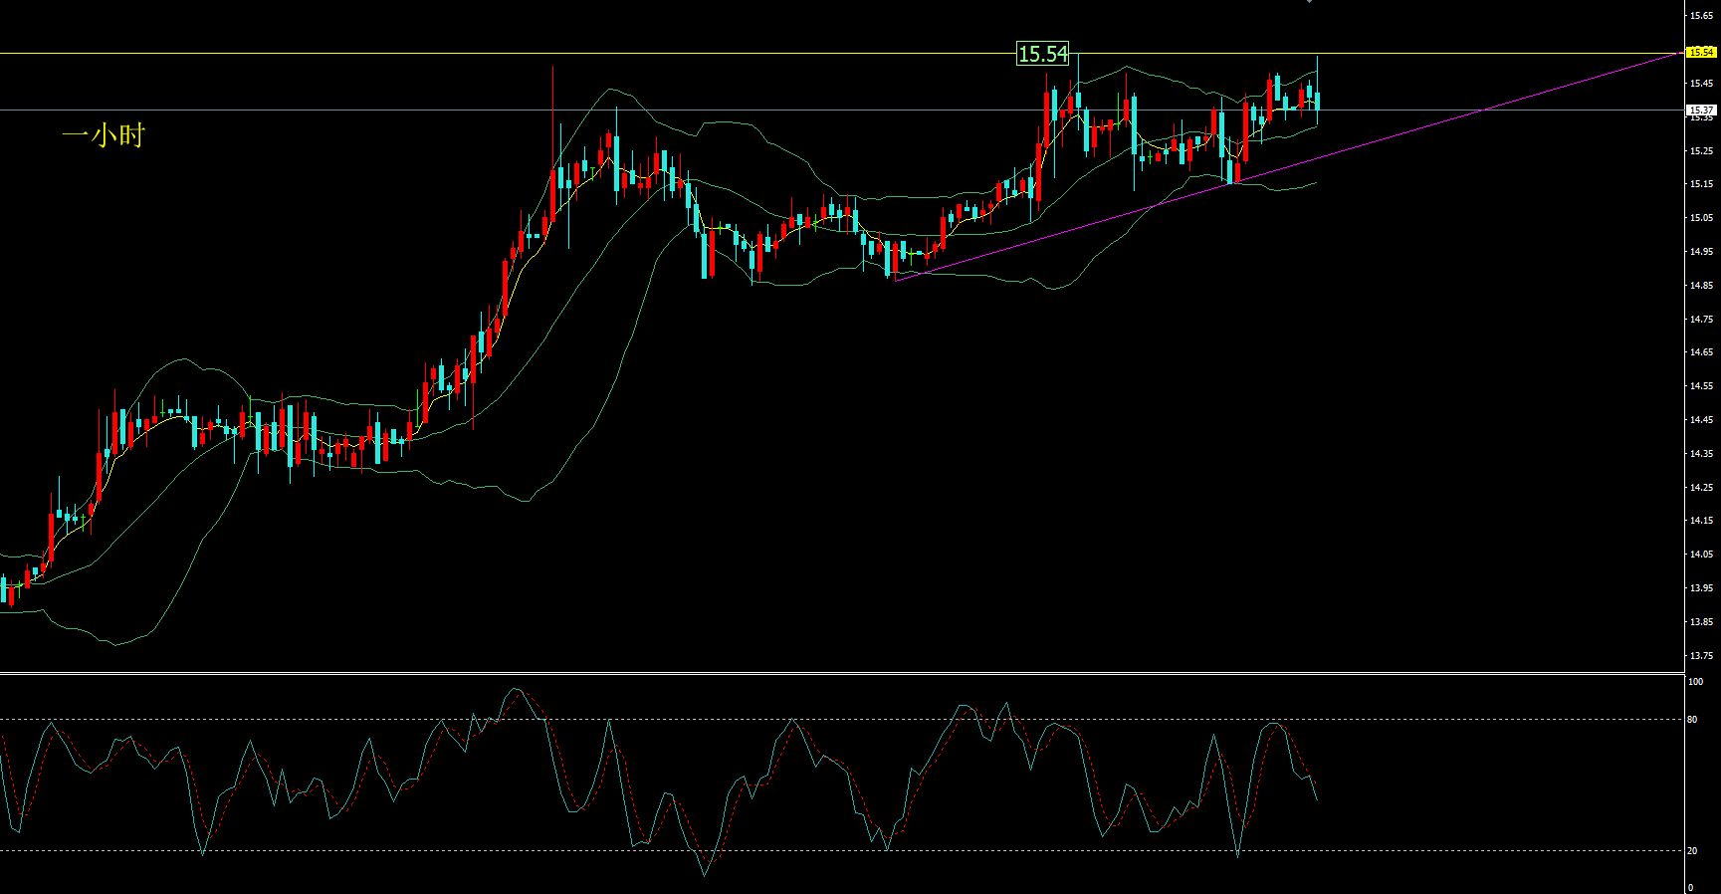Click the 13.85 price axis label

tap(1701, 622)
